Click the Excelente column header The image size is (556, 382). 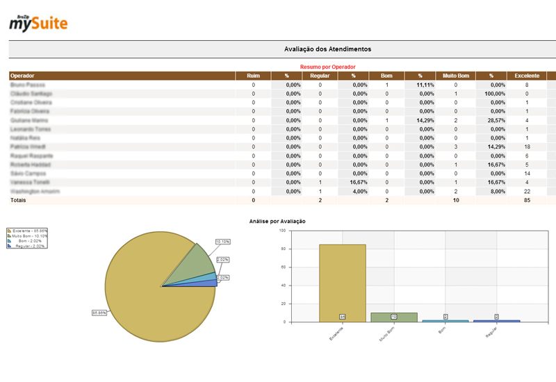527,76
